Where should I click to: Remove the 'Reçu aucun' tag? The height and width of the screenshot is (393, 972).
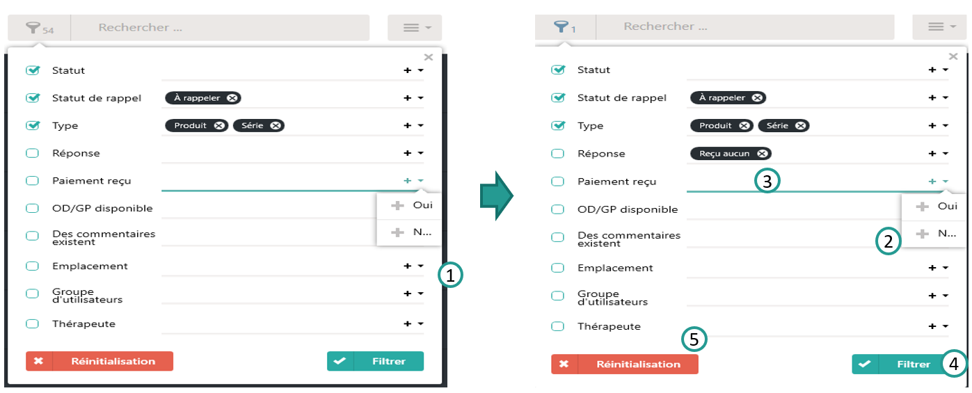tap(763, 154)
